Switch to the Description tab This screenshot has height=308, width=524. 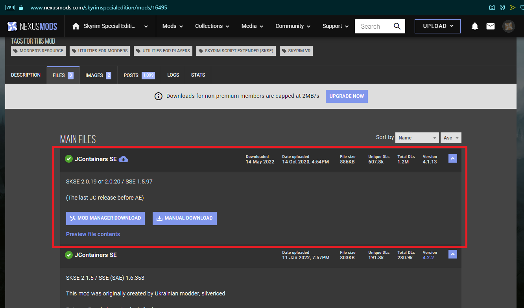tap(26, 75)
